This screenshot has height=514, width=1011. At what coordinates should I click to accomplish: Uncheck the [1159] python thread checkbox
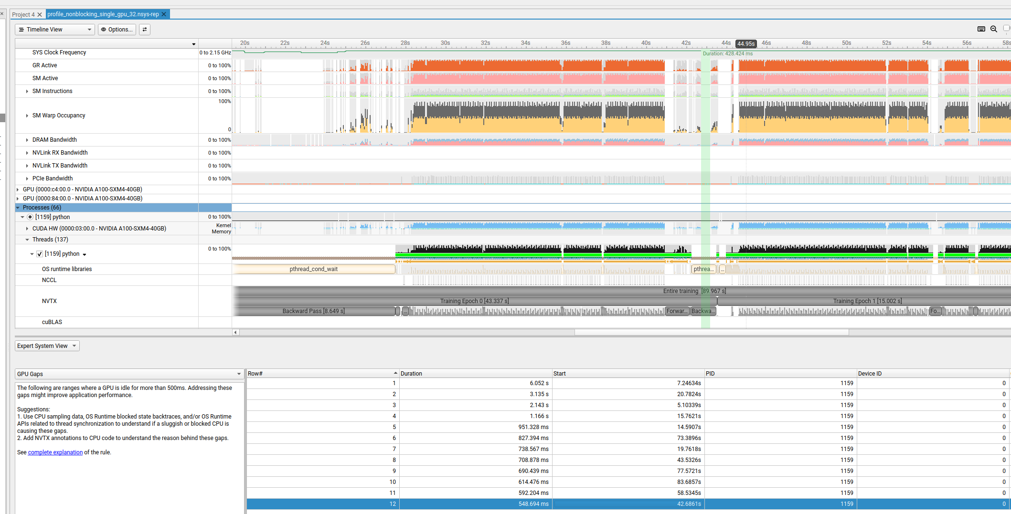40,254
